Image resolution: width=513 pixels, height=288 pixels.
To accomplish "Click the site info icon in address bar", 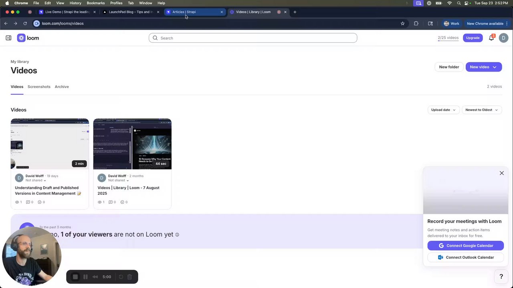I will [x=36, y=24].
